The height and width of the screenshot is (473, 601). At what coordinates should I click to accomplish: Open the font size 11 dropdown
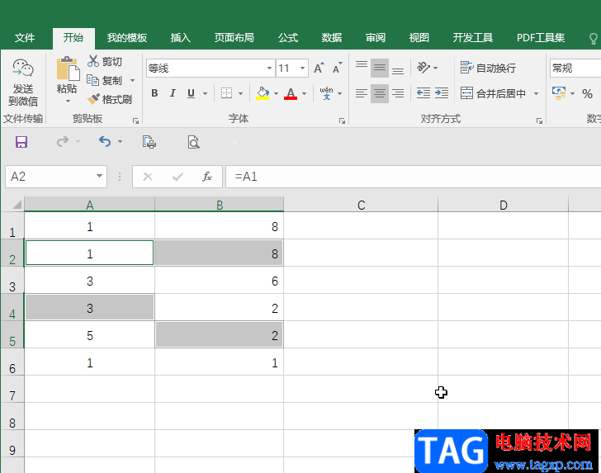click(x=302, y=69)
